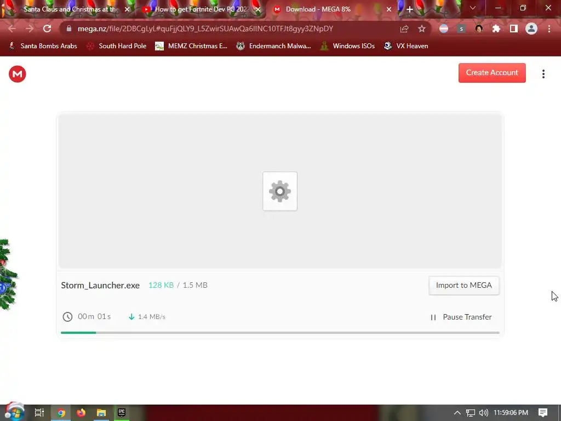Click Import to MEGA button
The image size is (561, 421).
pos(463,285)
